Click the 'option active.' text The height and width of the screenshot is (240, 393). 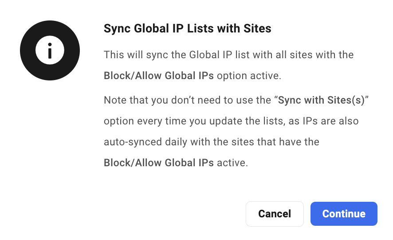click(x=249, y=76)
